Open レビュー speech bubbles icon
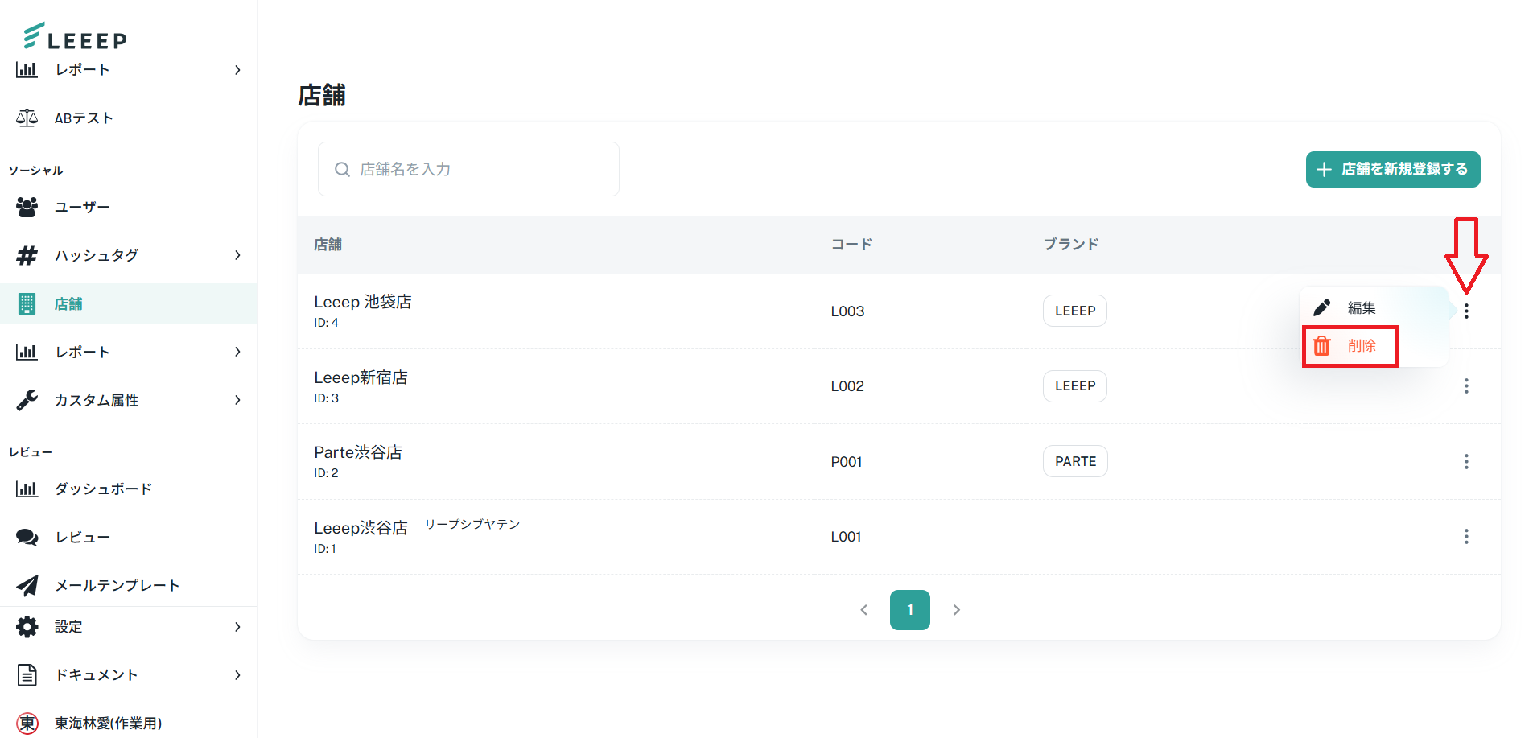This screenshot has width=1533, height=738. tap(27, 537)
